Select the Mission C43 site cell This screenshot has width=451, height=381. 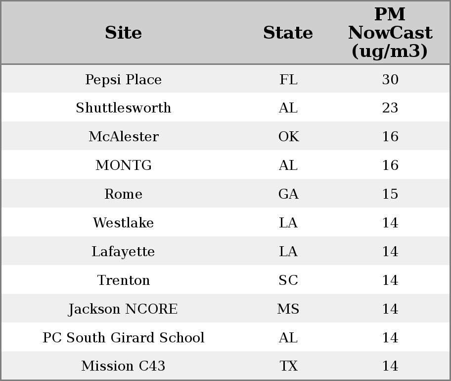click(123, 366)
